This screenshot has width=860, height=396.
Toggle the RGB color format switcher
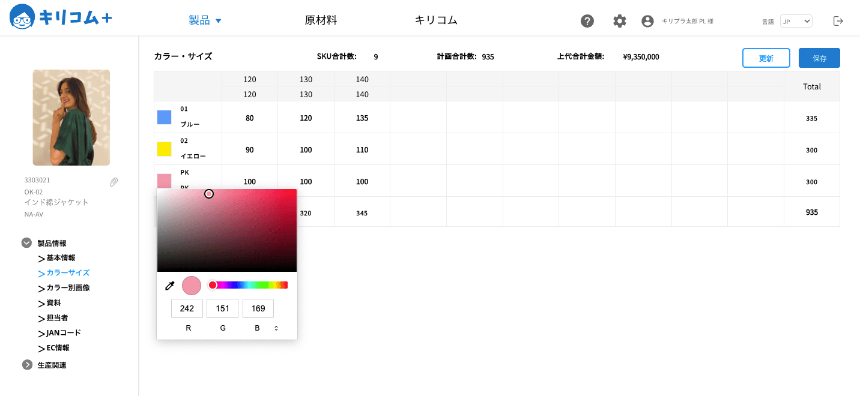[276, 328]
